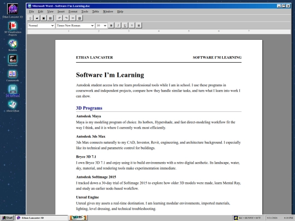Screen dimensions: 295x221
Task: Maximize the Microsoft Word window
Action: tap(284, 6)
